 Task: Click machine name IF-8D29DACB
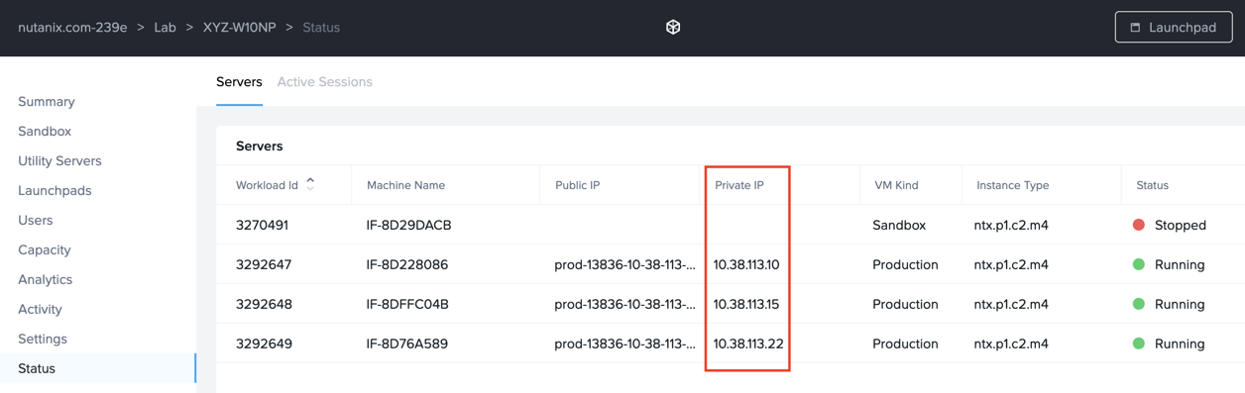point(408,225)
